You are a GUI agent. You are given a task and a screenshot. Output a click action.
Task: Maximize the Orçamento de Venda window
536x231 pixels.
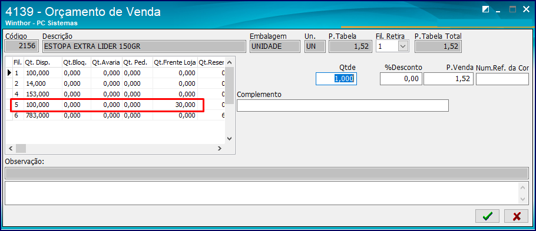[512, 9]
